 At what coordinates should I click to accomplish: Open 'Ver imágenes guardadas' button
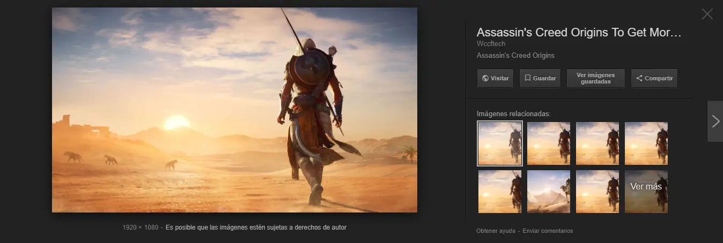tap(595, 78)
